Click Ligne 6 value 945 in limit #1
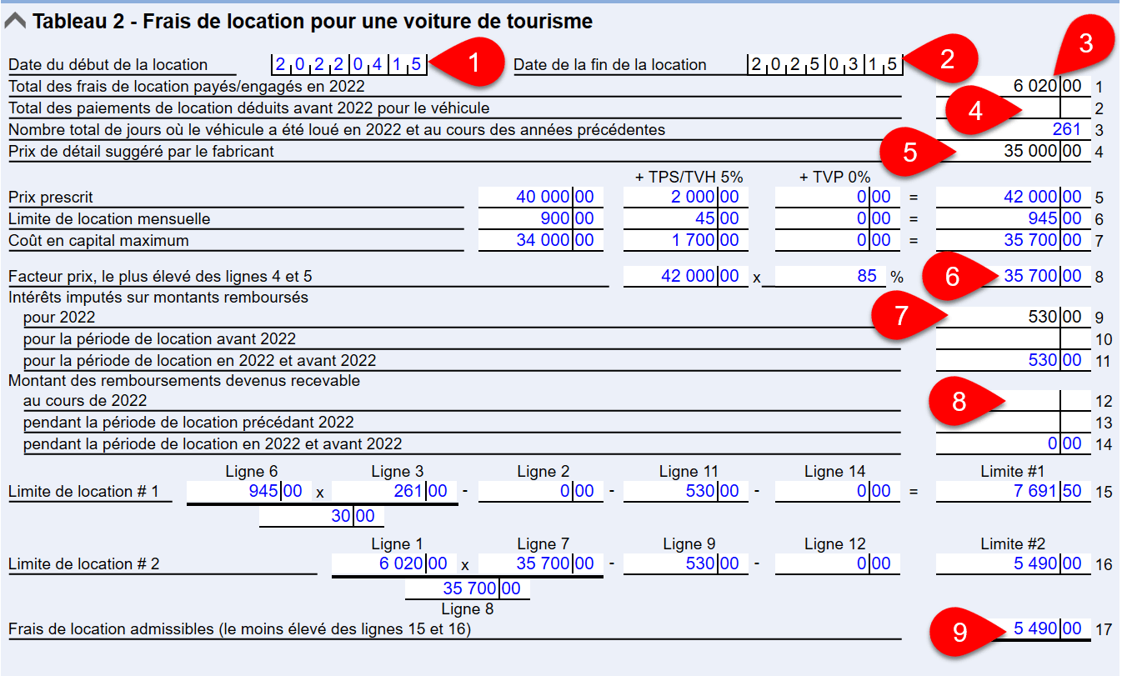This screenshot has width=1127, height=676. tap(248, 491)
